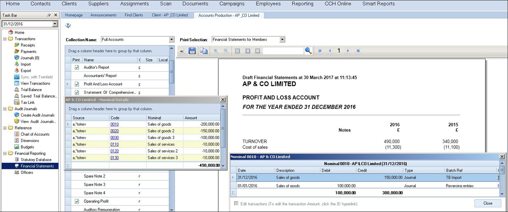Collapse the Transactions tree folder

pos(5,39)
